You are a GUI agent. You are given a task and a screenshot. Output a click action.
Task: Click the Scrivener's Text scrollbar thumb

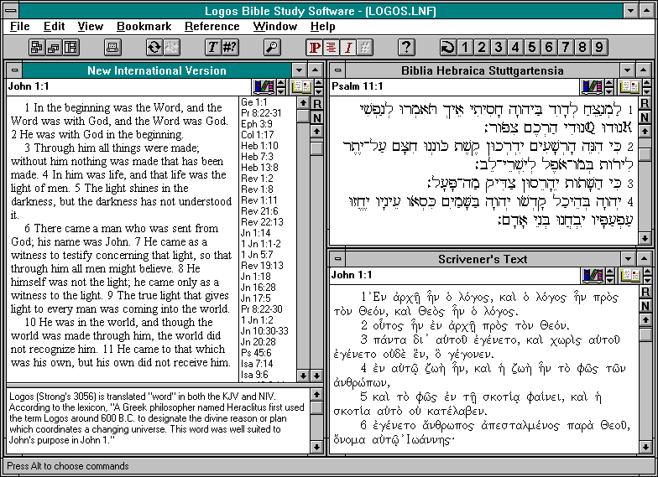click(x=645, y=334)
